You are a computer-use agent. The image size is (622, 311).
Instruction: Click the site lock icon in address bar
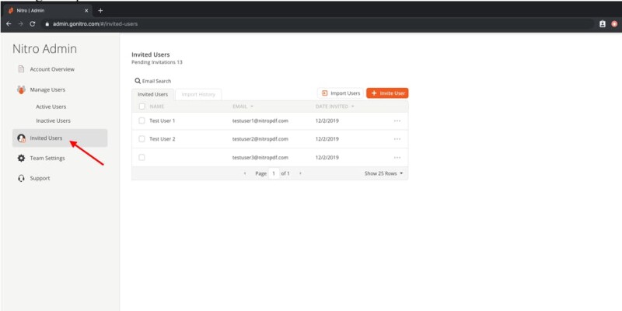[x=47, y=24]
